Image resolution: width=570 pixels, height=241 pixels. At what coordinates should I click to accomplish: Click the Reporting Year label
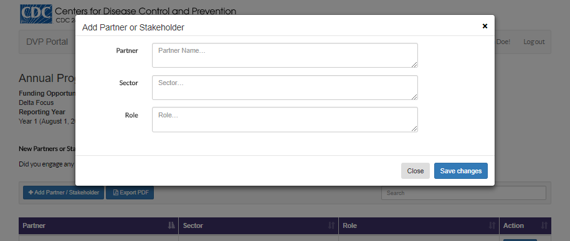coord(42,112)
